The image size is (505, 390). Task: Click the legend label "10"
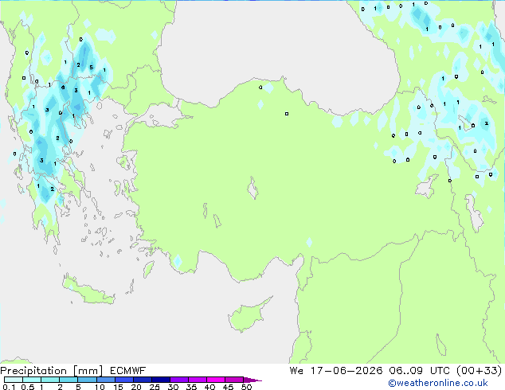tap(100, 387)
